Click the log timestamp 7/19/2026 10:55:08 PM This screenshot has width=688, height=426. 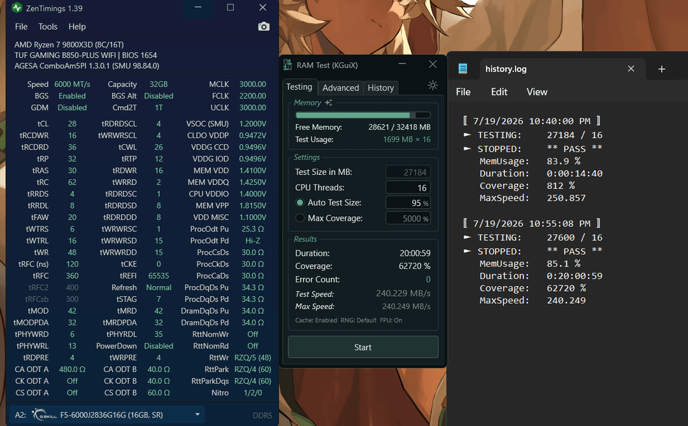coord(531,223)
